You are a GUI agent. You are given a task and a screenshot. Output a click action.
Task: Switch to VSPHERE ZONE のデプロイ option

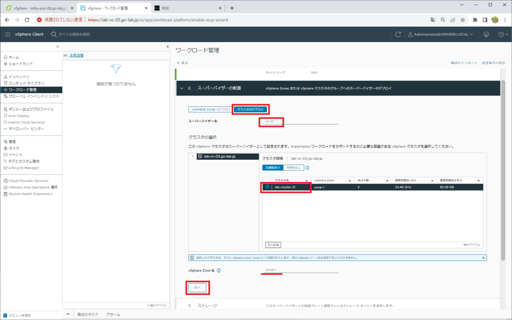tap(211, 110)
